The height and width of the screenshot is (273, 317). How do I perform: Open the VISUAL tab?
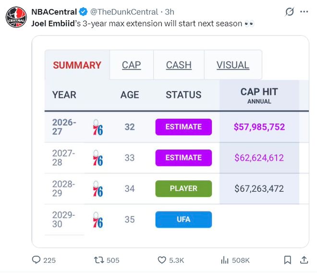233,65
